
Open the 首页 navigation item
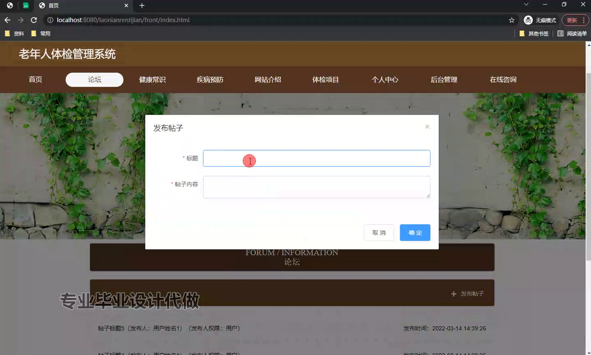click(35, 80)
